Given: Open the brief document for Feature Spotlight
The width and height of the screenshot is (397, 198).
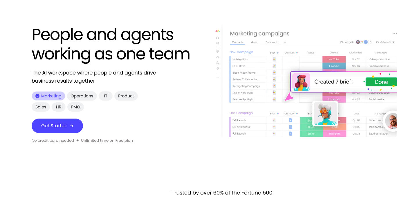Looking at the screenshot, I should tap(274, 99).
